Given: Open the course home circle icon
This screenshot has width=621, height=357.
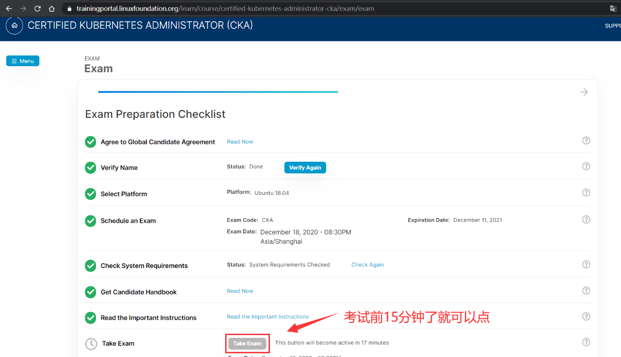Looking at the screenshot, I should click(x=14, y=26).
